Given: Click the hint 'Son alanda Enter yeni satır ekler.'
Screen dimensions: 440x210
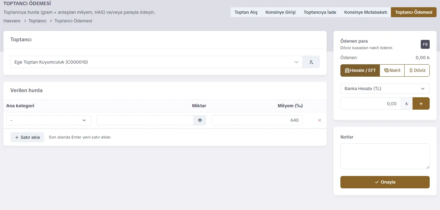Looking at the screenshot, I should (80, 137).
